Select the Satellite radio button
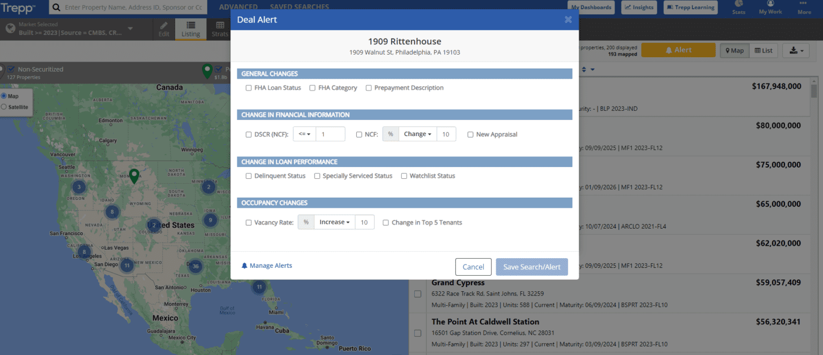823x355 pixels. click(4, 107)
